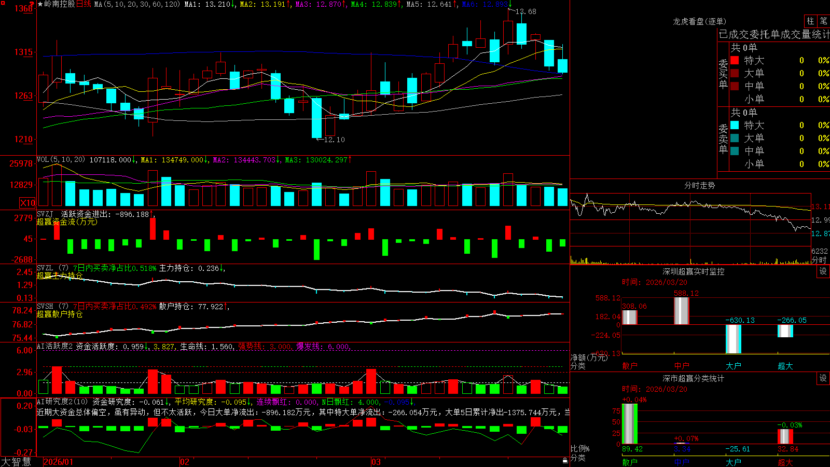The image size is (830, 467).
Task: Click the 深圳超赢实时监控 panel title
Action: tap(694, 271)
